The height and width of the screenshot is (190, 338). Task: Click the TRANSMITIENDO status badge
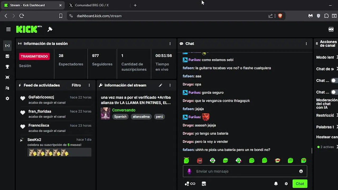pyautogui.click(x=34, y=56)
